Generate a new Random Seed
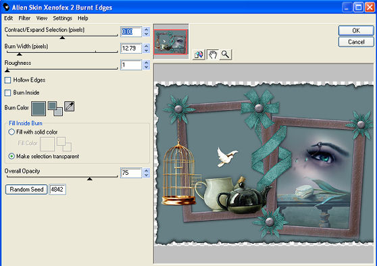377x266 pixels. pyautogui.click(x=26, y=189)
